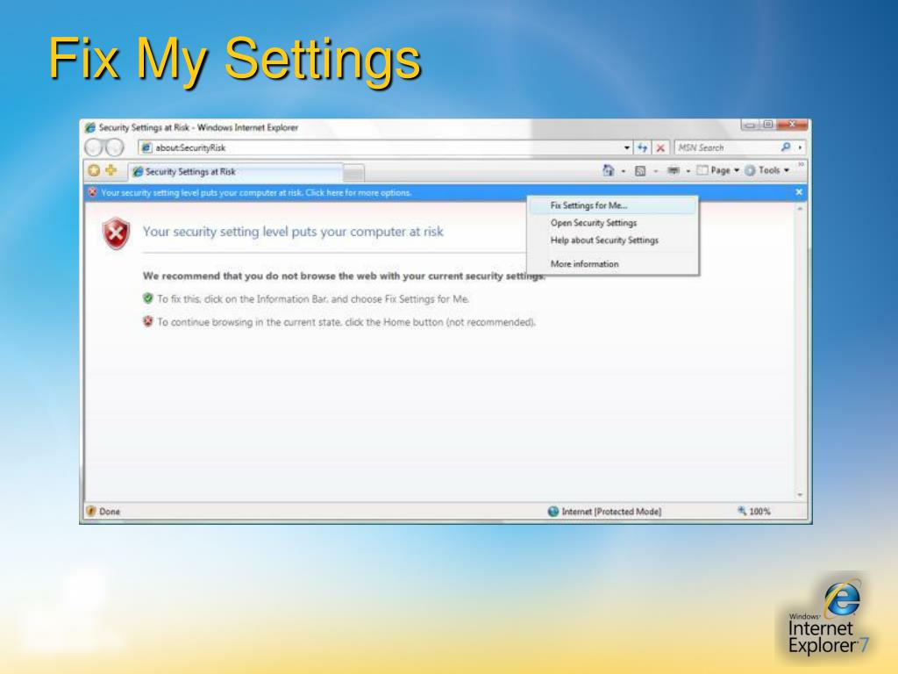
Task: Click the Home toolbar icon
Action: pos(609,170)
